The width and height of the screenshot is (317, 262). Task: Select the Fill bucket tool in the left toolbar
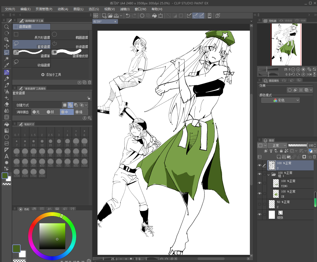[7, 124]
